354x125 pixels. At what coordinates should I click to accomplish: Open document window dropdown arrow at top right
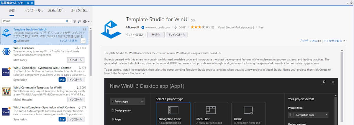click(x=347, y=3)
